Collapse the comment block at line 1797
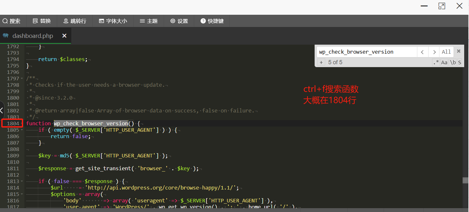The height and width of the screenshot is (212, 469). pos(22,78)
